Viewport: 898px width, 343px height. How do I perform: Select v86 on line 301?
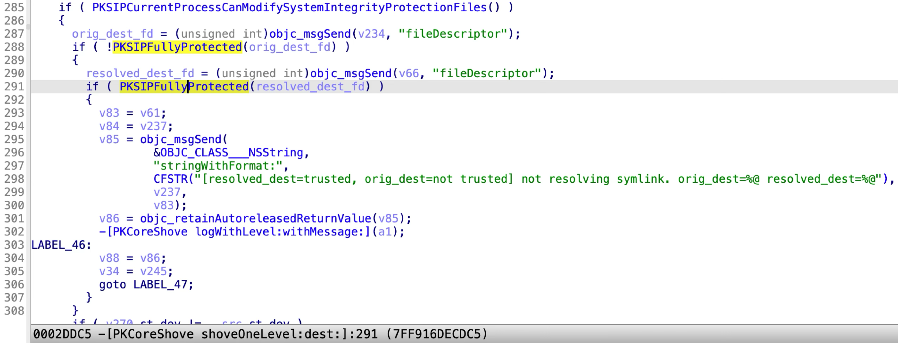pos(109,219)
